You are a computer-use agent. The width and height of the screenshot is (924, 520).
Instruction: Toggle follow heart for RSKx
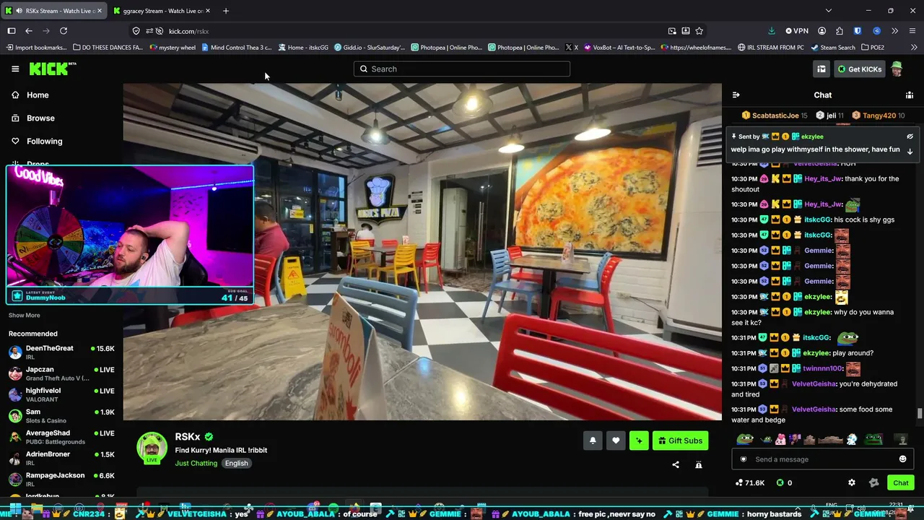(616, 441)
